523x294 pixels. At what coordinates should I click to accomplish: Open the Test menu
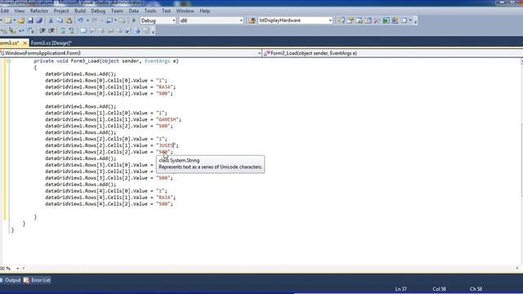pos(166,11)
